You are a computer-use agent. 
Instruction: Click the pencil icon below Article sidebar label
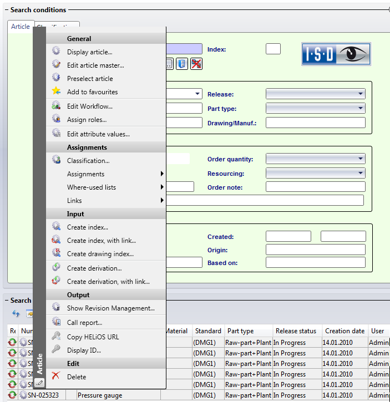[x=39, y=383]
